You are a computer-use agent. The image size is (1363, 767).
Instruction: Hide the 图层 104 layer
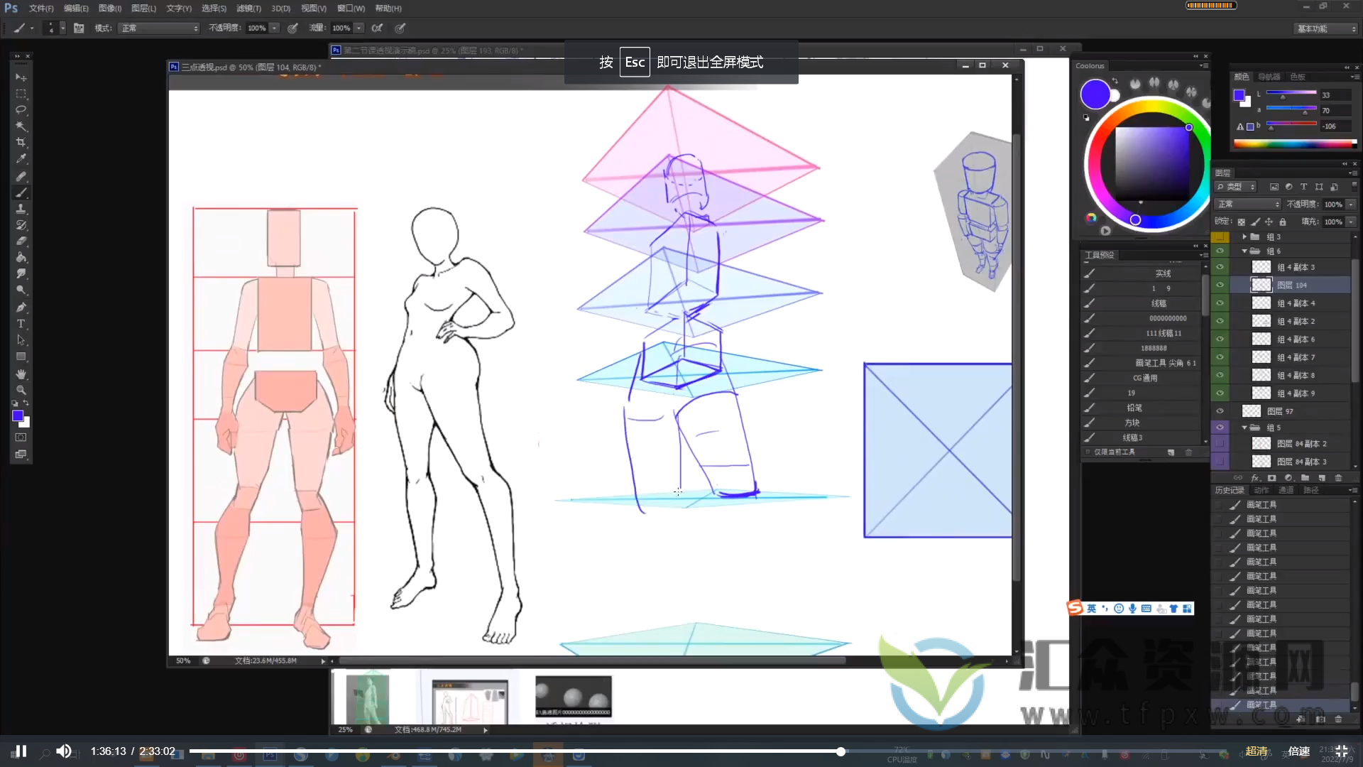[x=1220, y=285]
